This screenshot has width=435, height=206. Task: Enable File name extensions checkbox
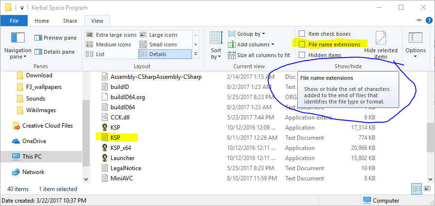point(302,44)
